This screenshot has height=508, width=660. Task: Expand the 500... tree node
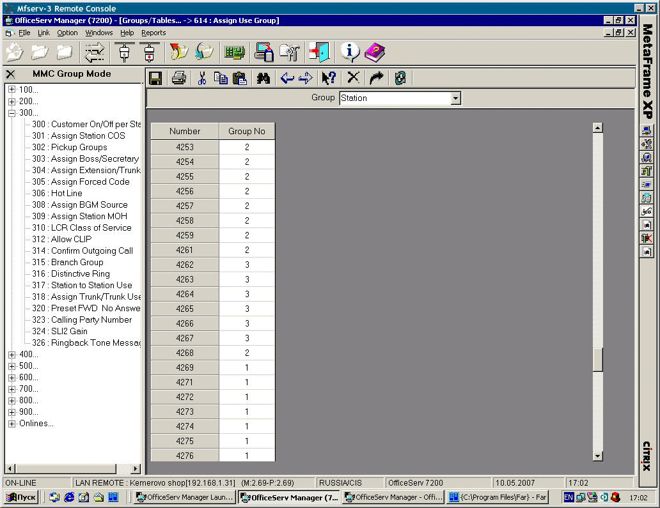point(12,366)
